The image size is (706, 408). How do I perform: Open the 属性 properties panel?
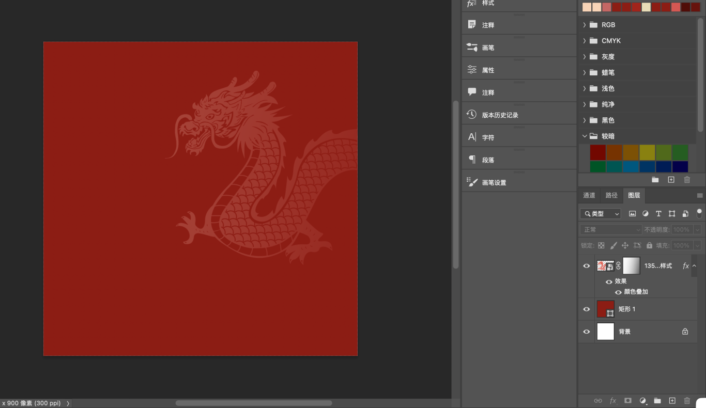pos(471,70)
